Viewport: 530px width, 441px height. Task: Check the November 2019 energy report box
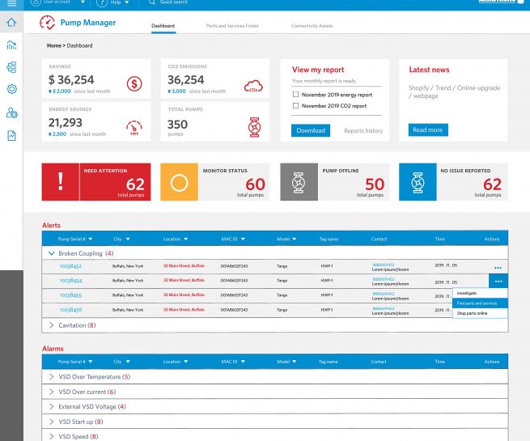(295, 95)
